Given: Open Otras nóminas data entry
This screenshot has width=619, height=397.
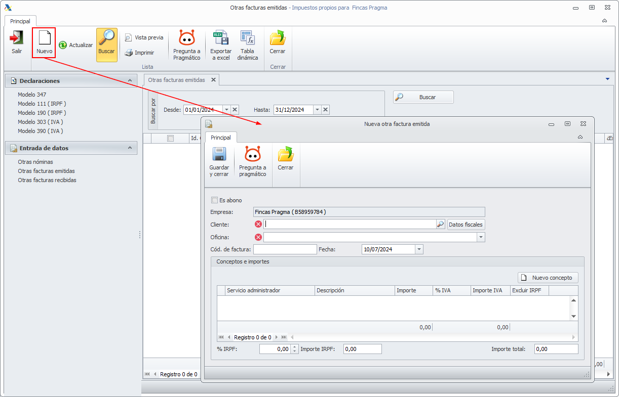Looking at the screenshot, I should click(35, 162).
